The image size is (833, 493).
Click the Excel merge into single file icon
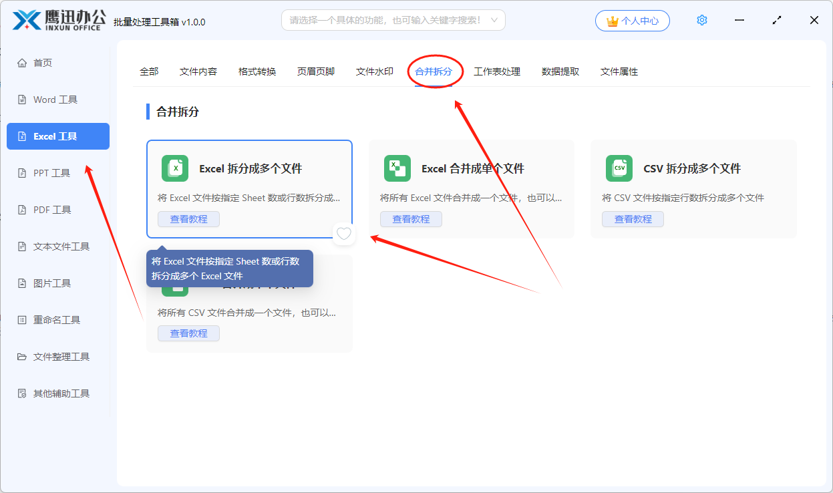397,168
